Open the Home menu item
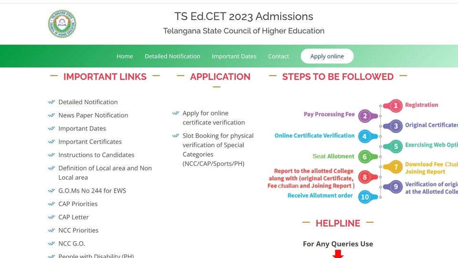 click(x=125, y=56)
